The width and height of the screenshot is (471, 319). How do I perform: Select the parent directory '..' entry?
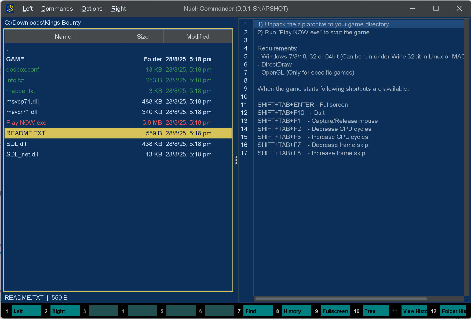click(x=118, y=48)
